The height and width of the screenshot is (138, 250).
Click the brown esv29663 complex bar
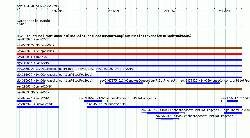click(129, 89)
